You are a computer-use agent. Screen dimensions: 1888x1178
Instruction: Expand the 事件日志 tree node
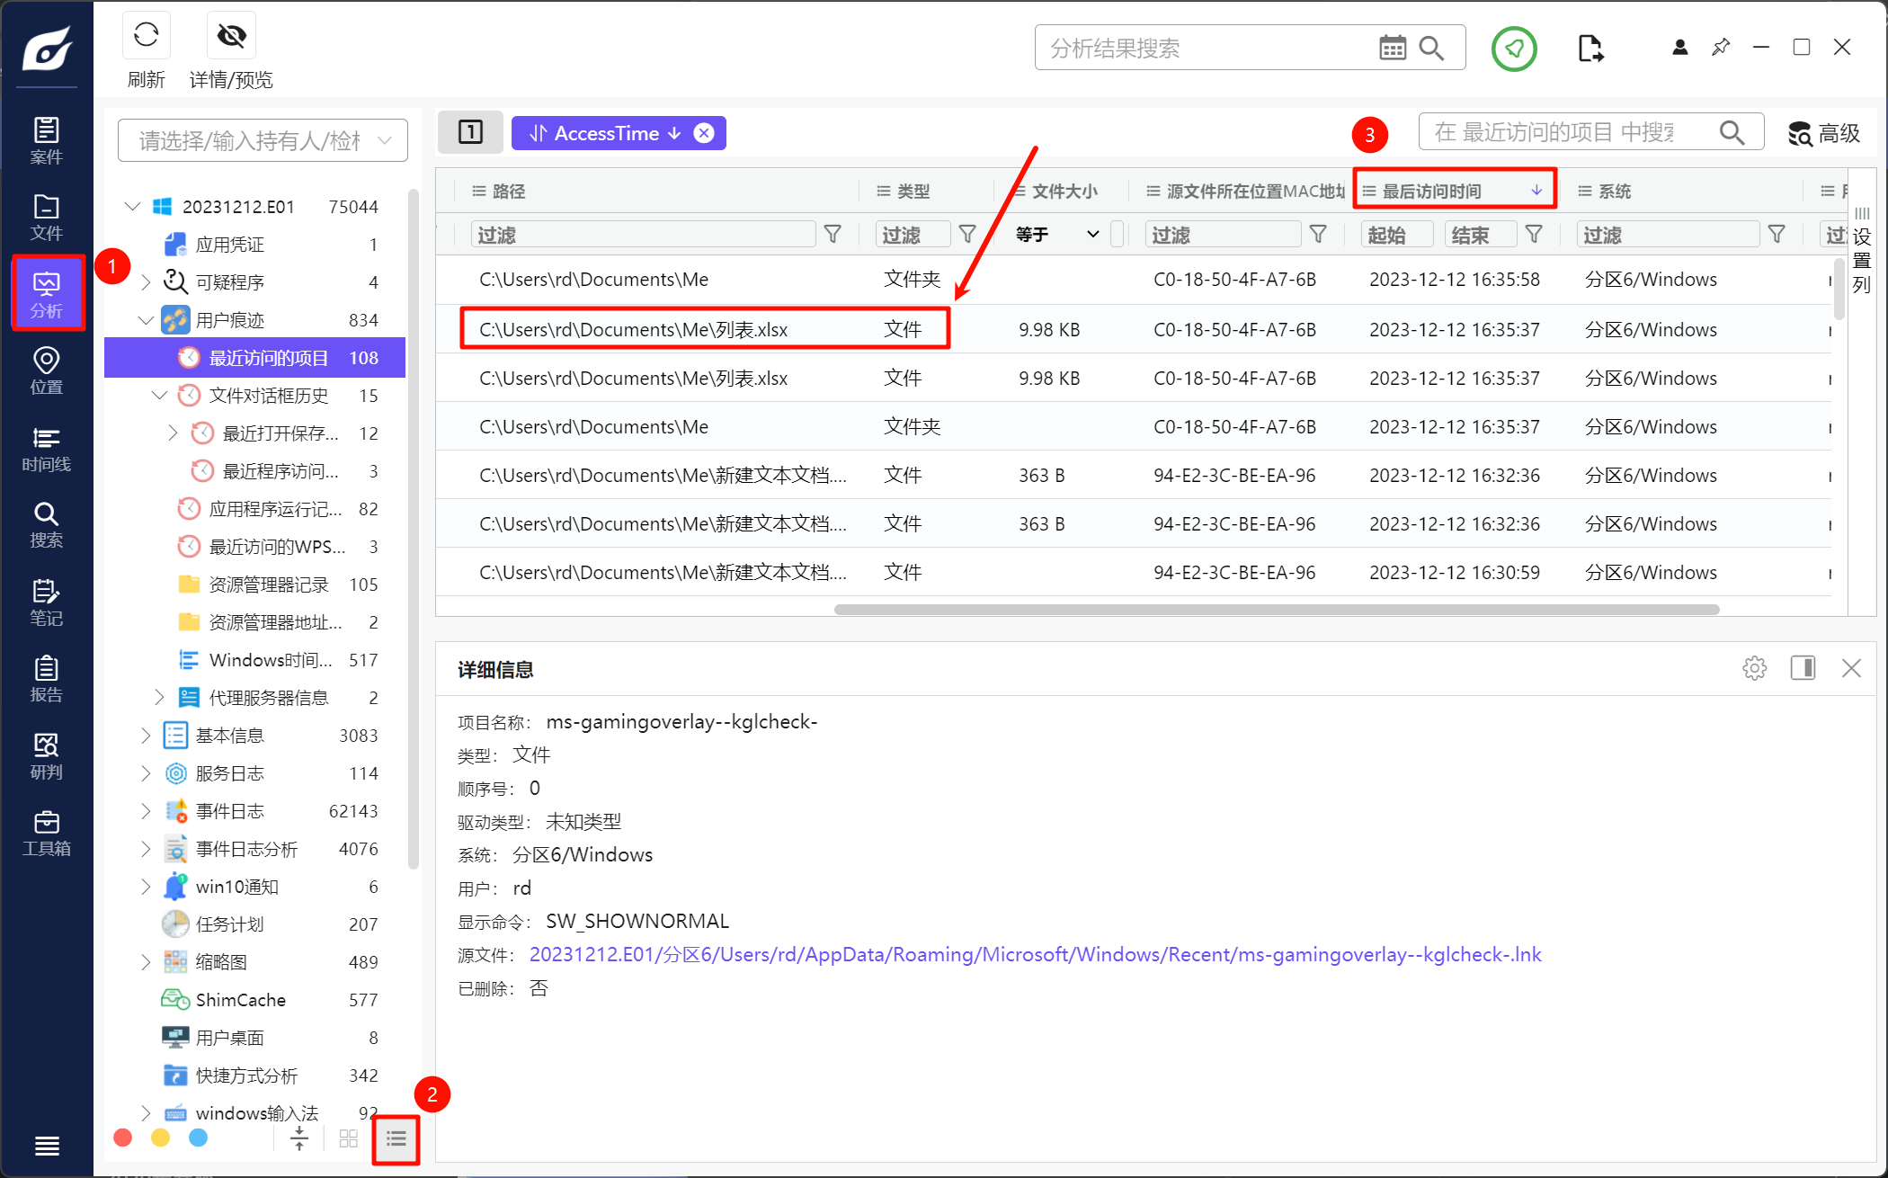click(x=146, y=811)
